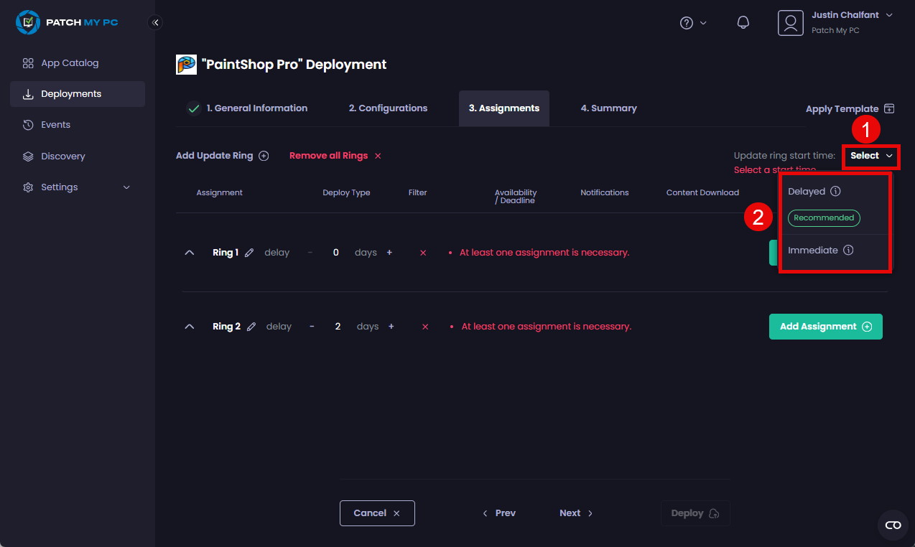The width and height of the screenshot is (915, 547).
Task: Increase Ring 2 delay with the plus stepper
Action: [x=391, y=326]
